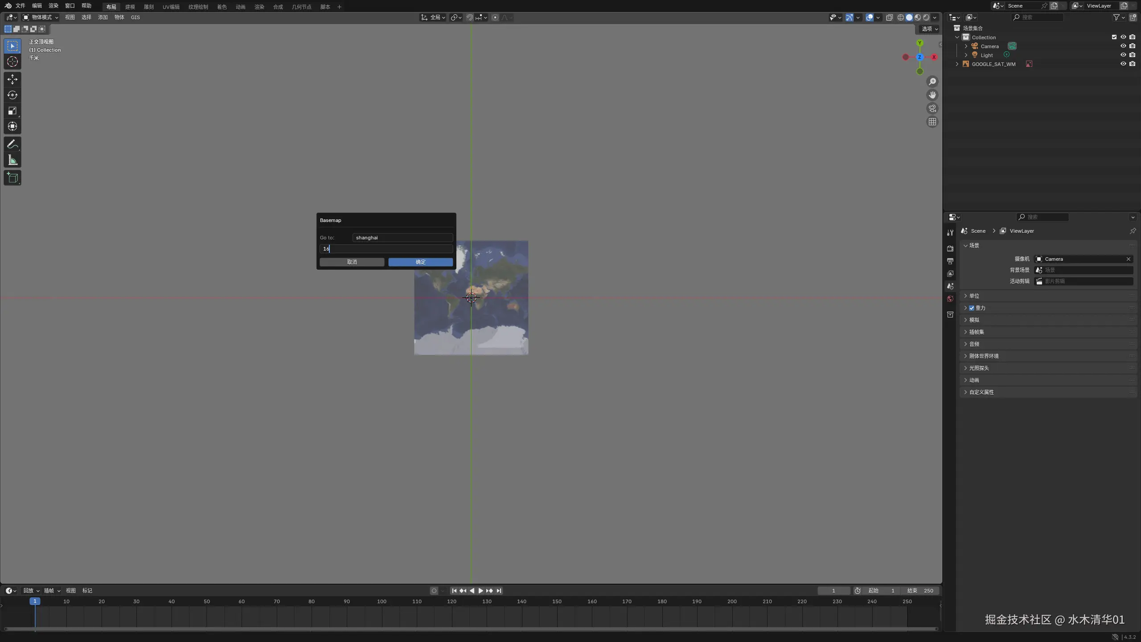Image resolution: width=1141 pixels, height=642 pixels.
Task: Toggle visibility of GOOGLE_SAT_WM object
Action: click(x=1123, y=64)
